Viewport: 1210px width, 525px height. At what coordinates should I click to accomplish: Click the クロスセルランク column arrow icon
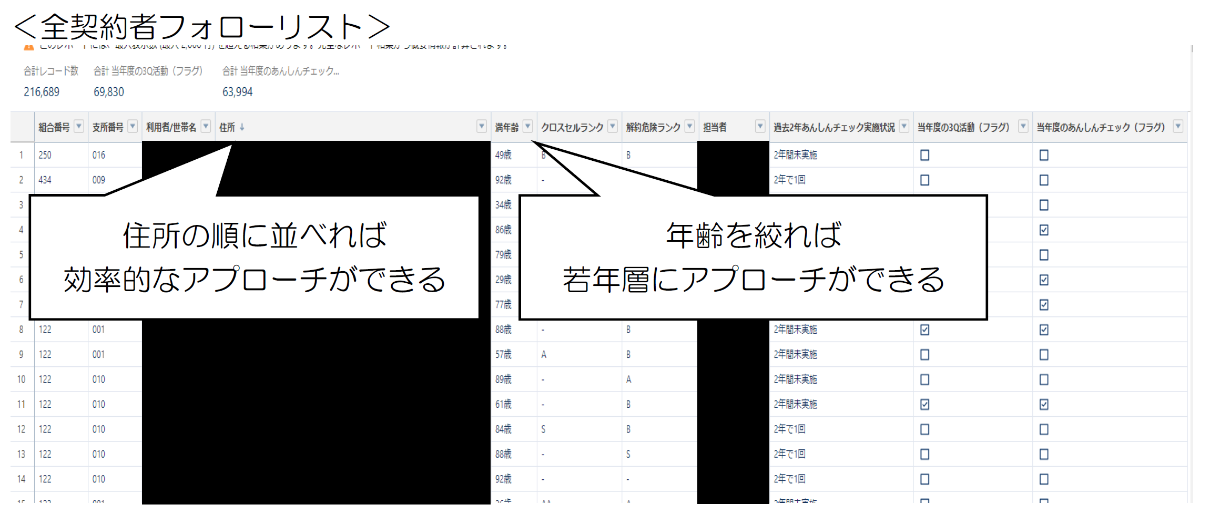(x=613, y=127)
